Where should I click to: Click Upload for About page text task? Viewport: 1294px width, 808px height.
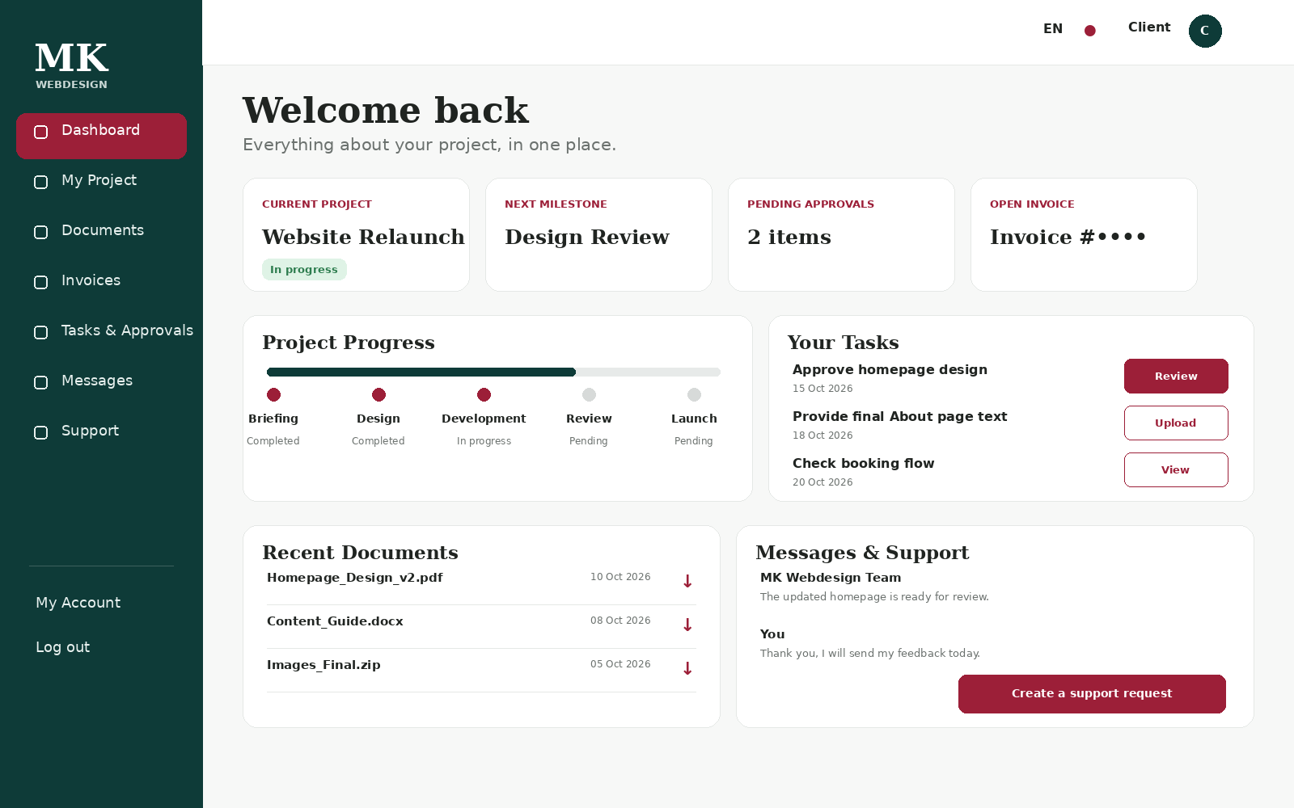tap(1176, 423)
